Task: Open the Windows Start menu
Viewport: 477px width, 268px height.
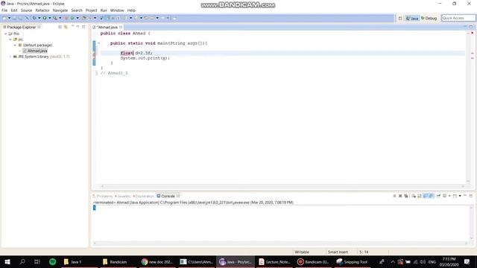Action: [x=7, y=261]
